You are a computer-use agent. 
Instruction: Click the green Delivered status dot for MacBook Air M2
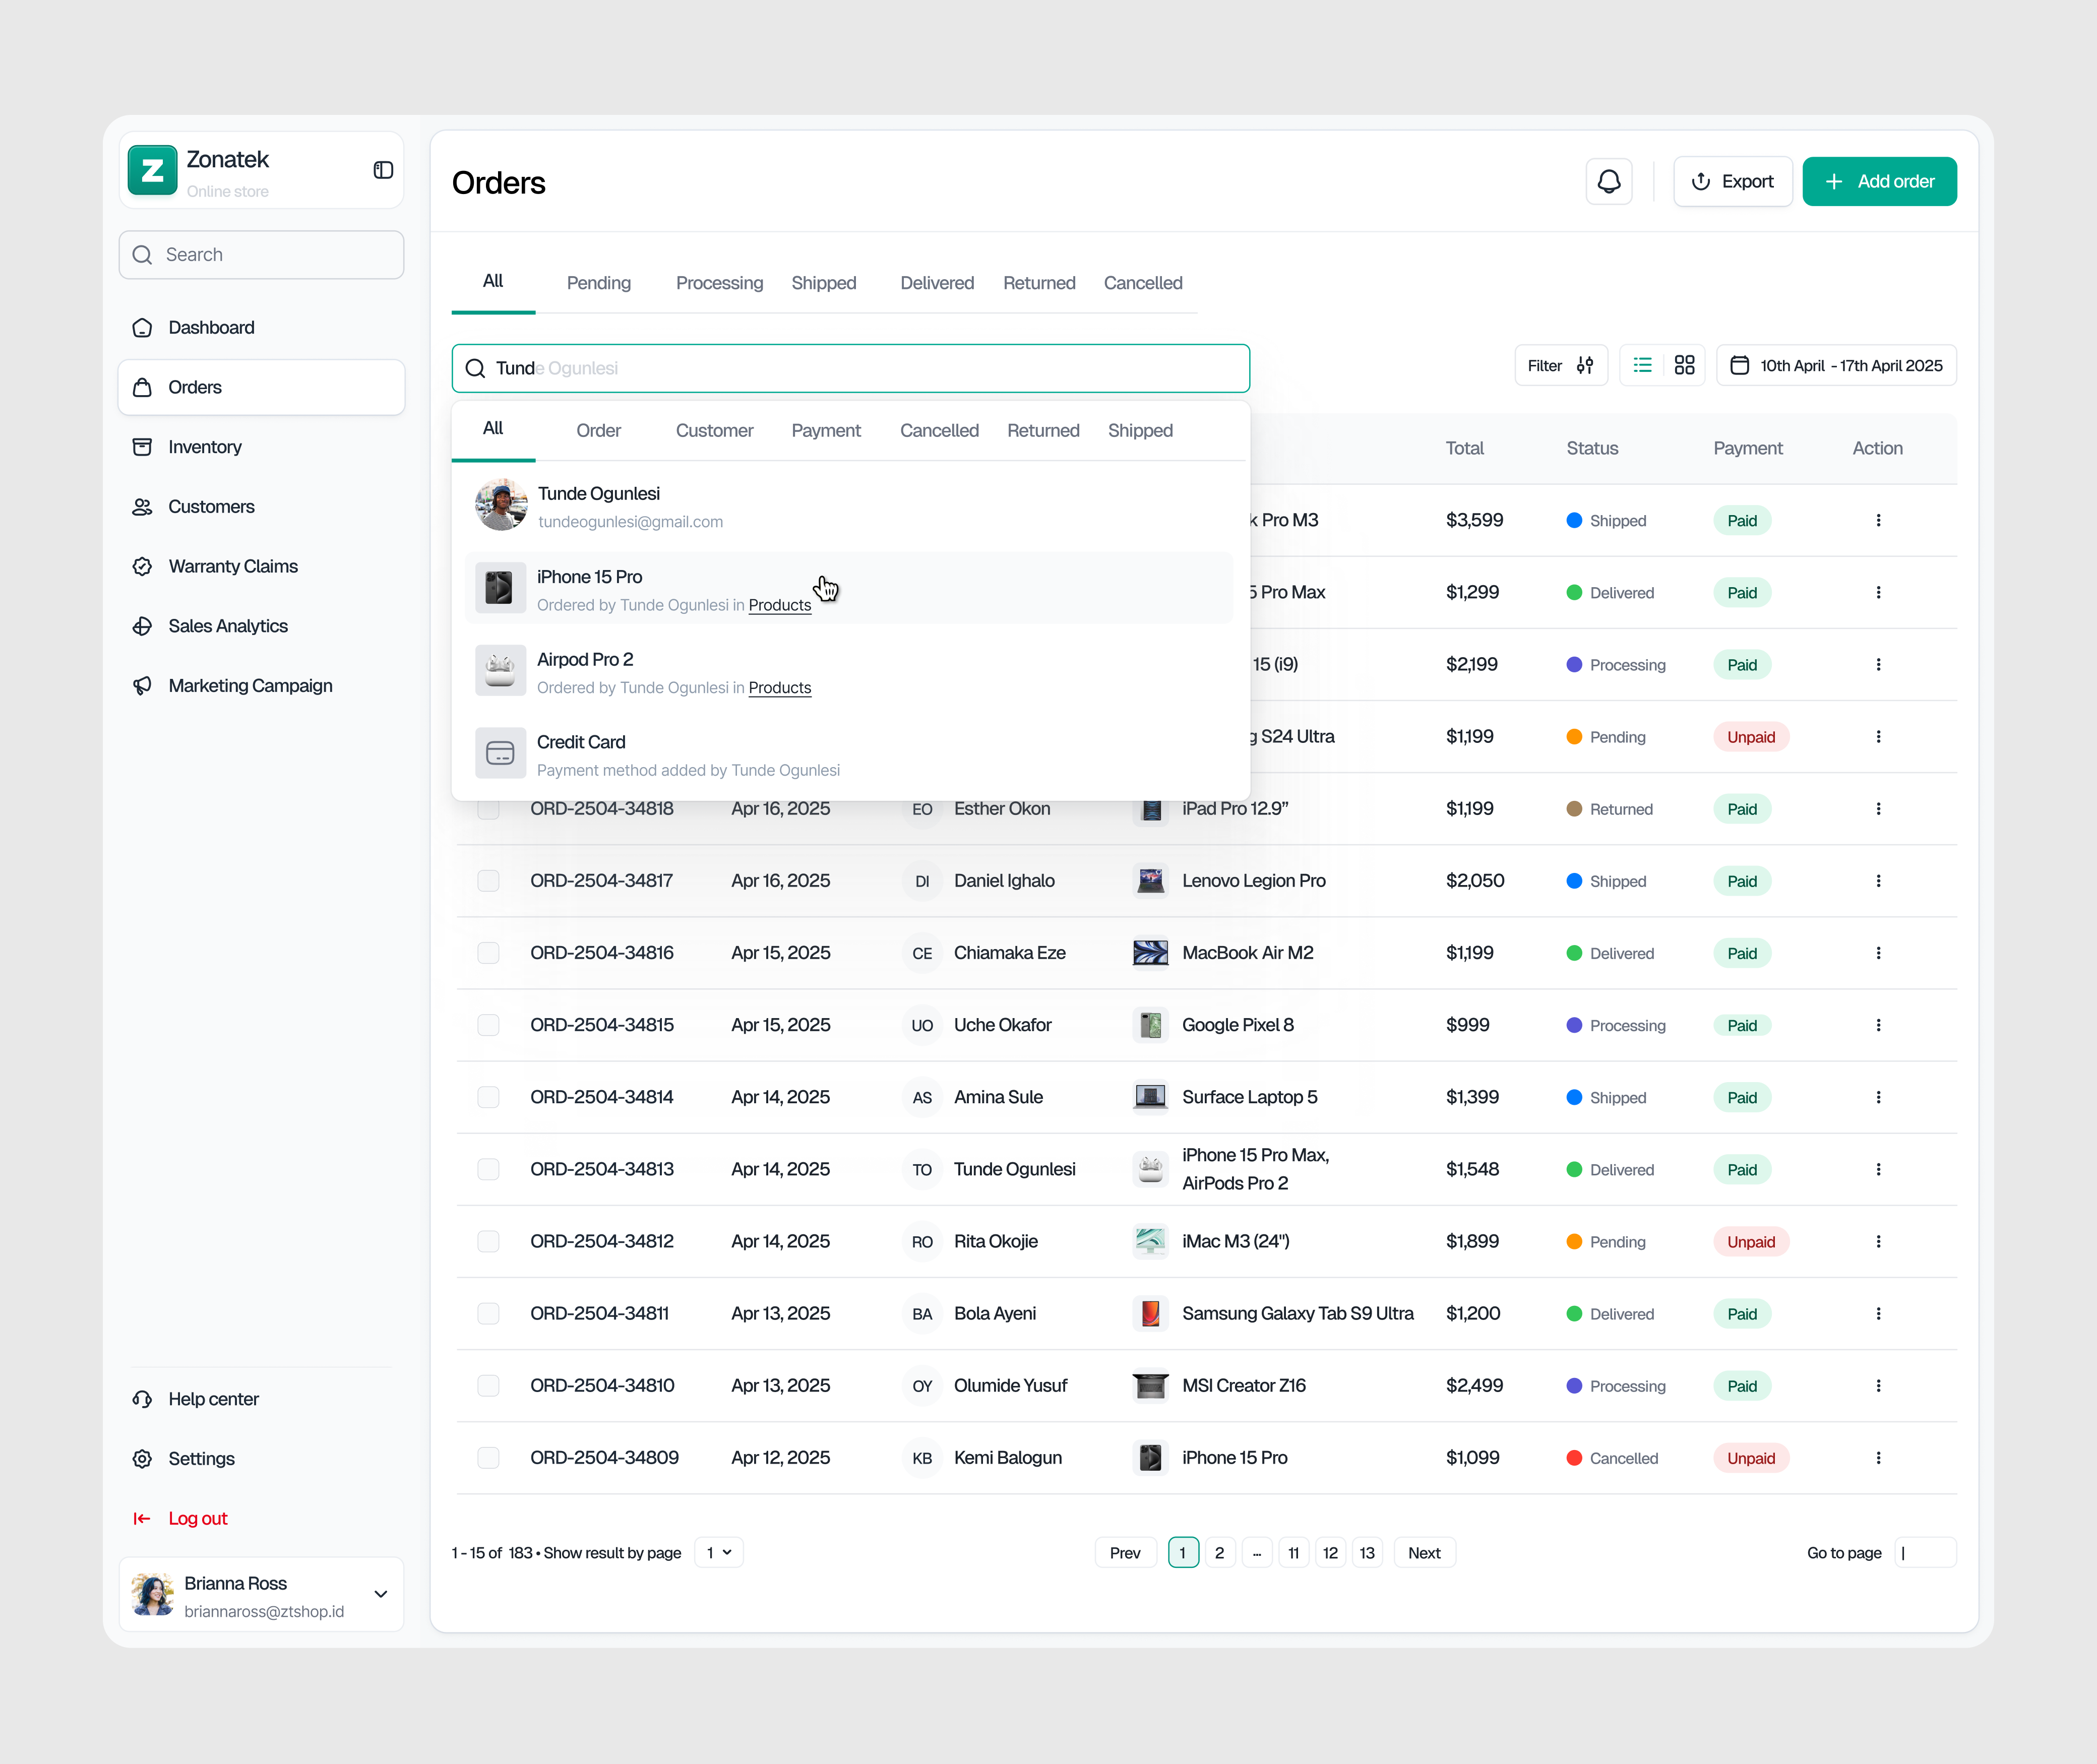[1574, 953]
